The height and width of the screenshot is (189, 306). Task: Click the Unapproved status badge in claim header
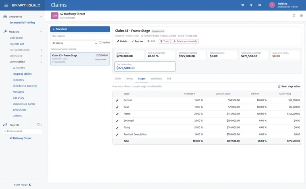[x=158, y=31]
